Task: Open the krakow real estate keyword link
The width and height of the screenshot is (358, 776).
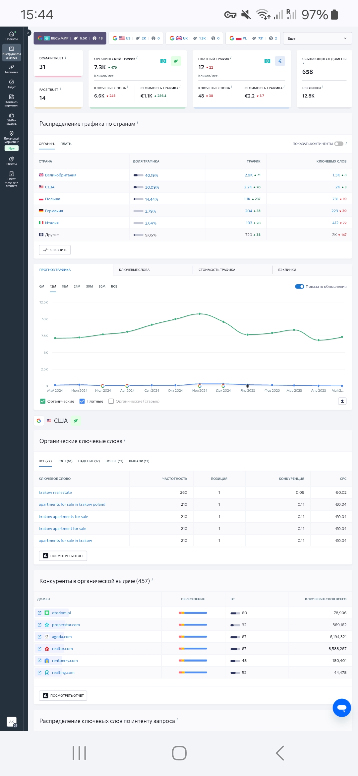Action: coord(55,492)
